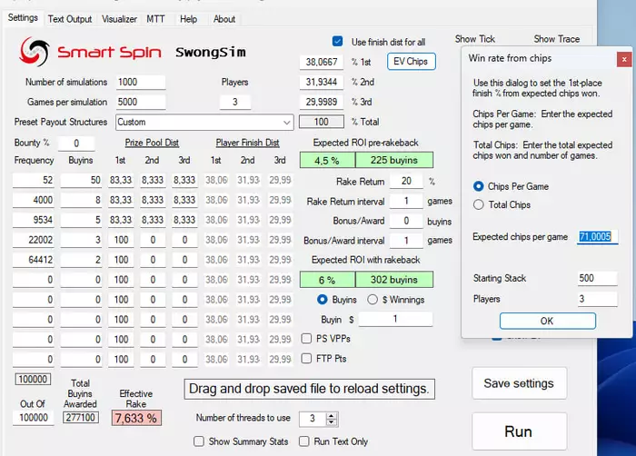Click the Drag and drop saved file box
This screenshot has height=456, width=636.
point(310,389)
